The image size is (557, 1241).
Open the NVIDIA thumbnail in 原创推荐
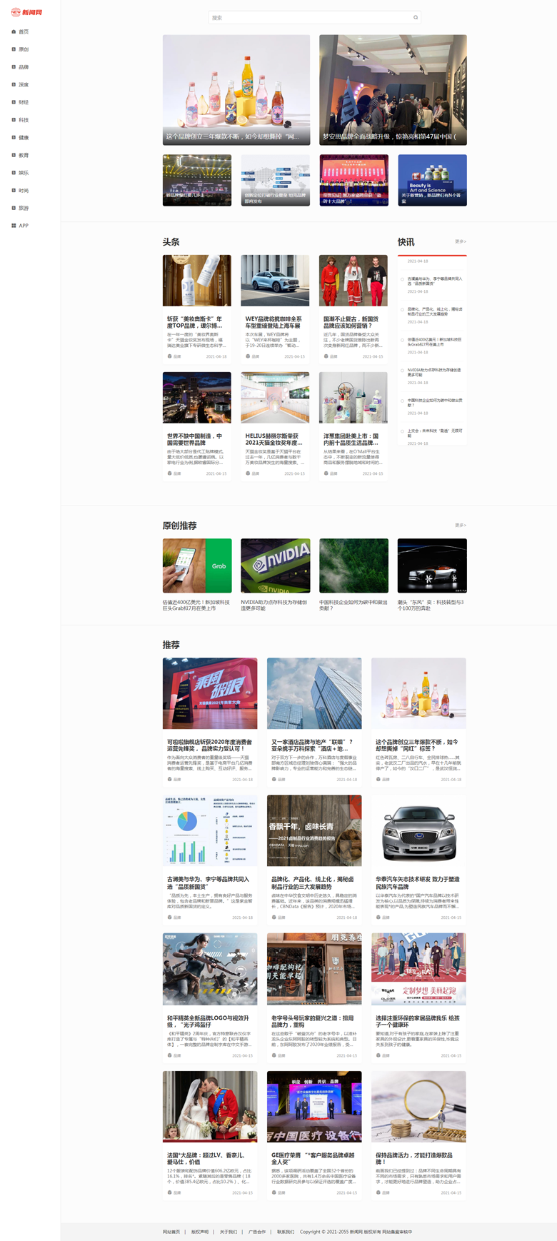pos(275,566)
